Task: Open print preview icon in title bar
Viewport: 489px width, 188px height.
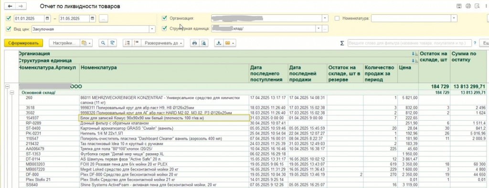Action: click(x=477, y=6)
